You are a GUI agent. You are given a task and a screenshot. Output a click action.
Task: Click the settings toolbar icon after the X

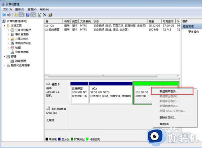(50, 15)
